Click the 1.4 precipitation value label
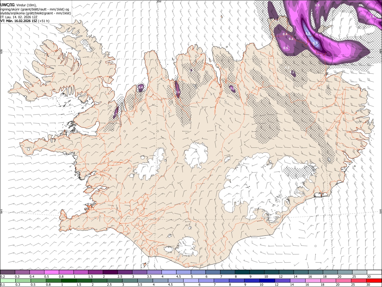The height and width of the screenshot is (287, 382). tap(372, 17)
